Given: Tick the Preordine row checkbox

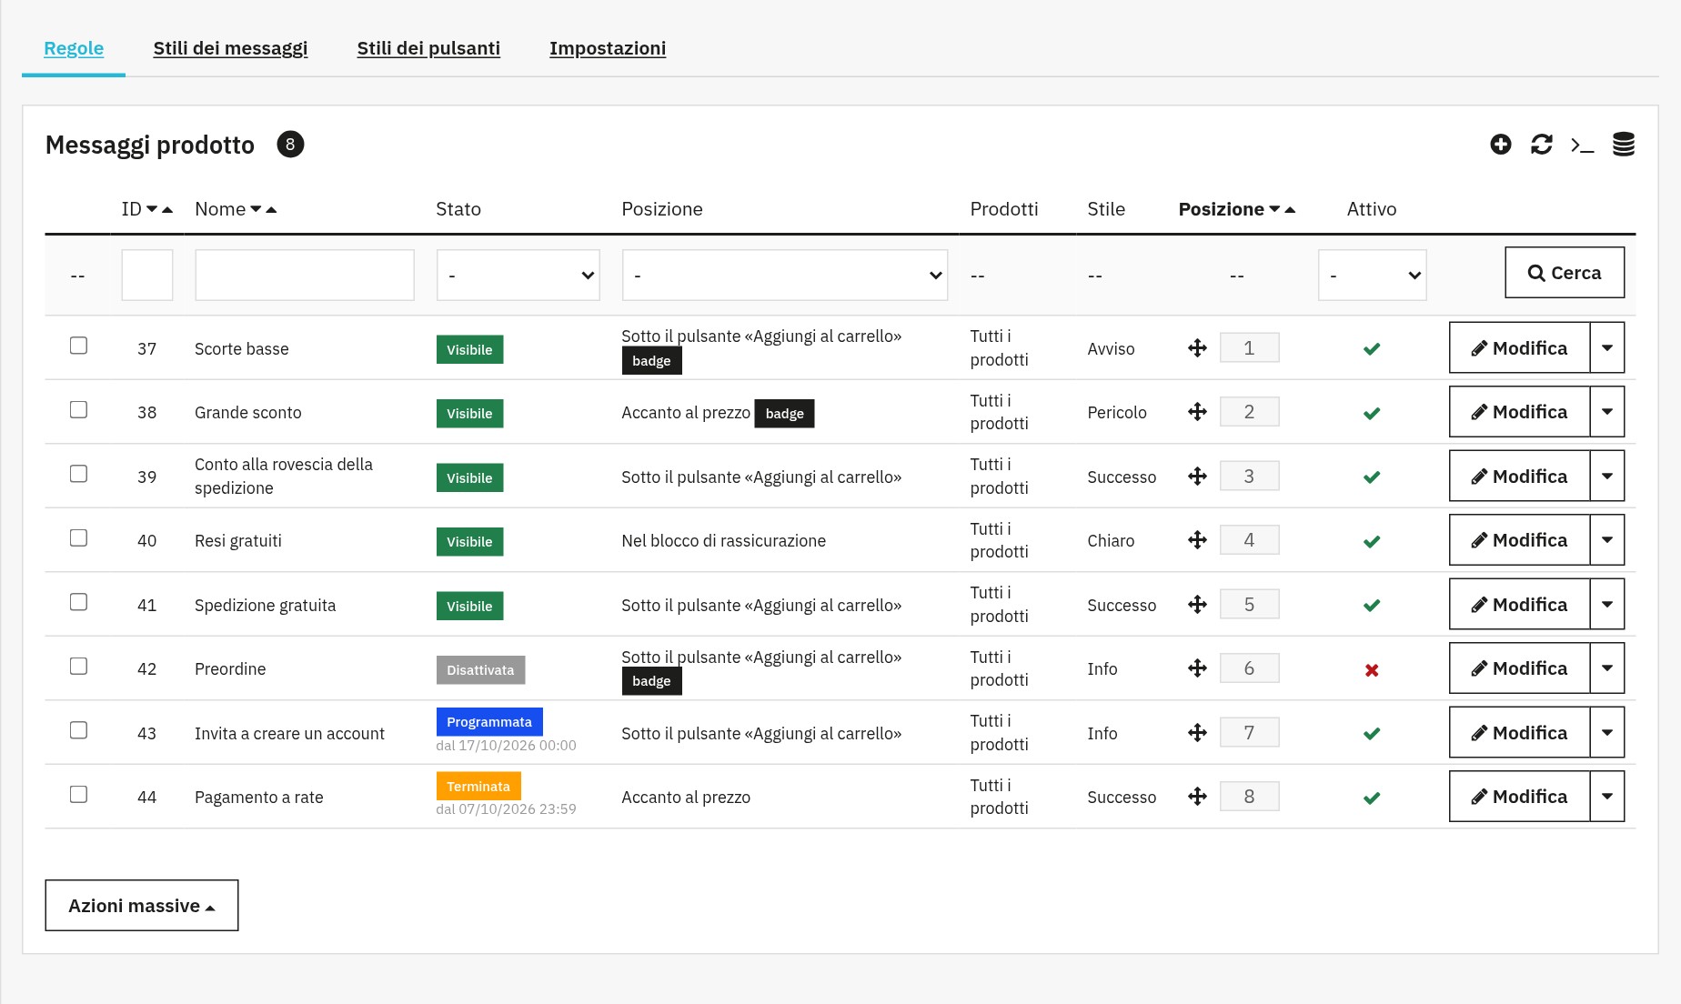Looking at the screenshot, I should tap(79, 667).
